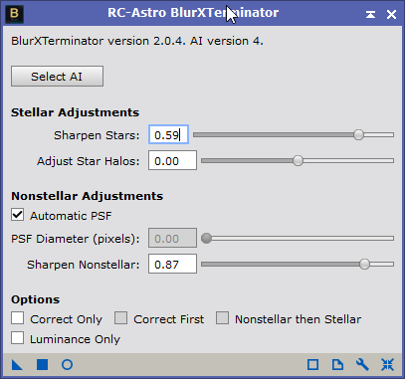Click the Reset arrows icon

coord(387,365)
